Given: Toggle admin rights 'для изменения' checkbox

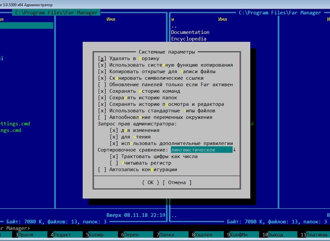Looking at the screenshot, I should [114, 130].
